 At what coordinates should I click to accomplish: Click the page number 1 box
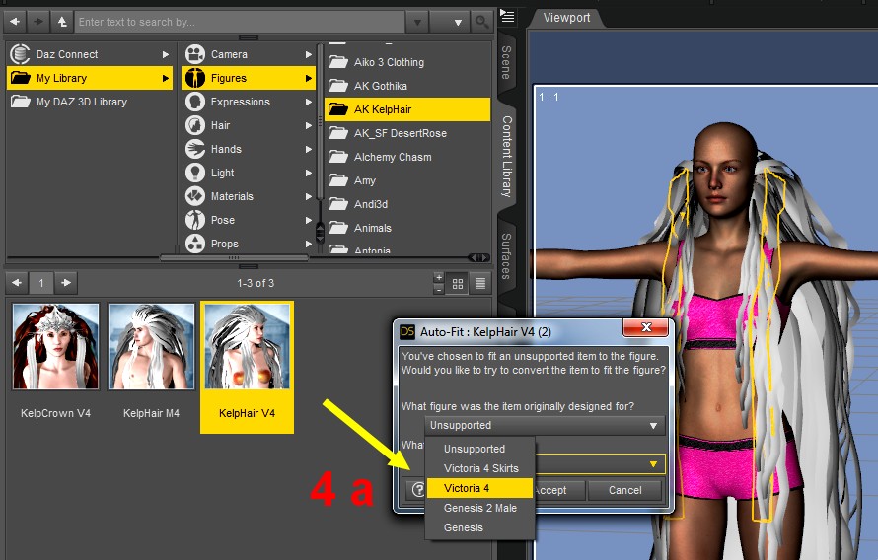tap(41, 283)
